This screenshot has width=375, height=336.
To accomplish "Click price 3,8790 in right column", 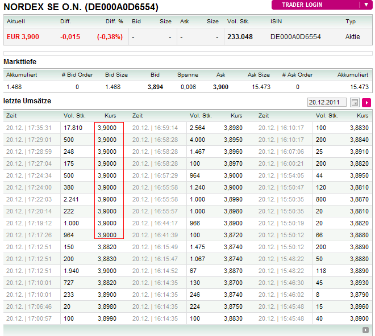I will click(x=359, y=295).
